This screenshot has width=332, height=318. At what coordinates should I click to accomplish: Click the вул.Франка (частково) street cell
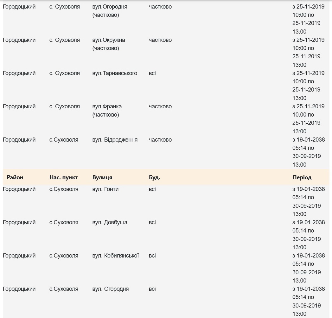[107, 111]
